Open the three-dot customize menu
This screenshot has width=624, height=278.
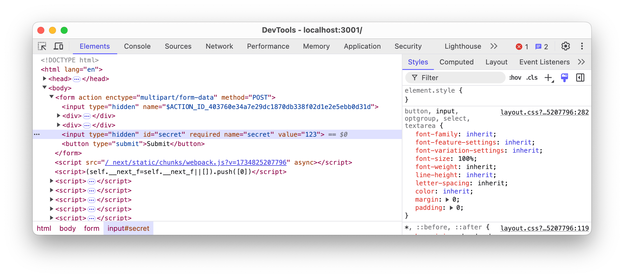(582, 46)
